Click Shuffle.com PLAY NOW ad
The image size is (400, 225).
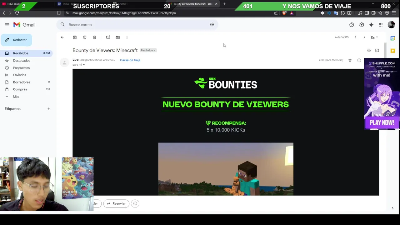tap(382, 122)
